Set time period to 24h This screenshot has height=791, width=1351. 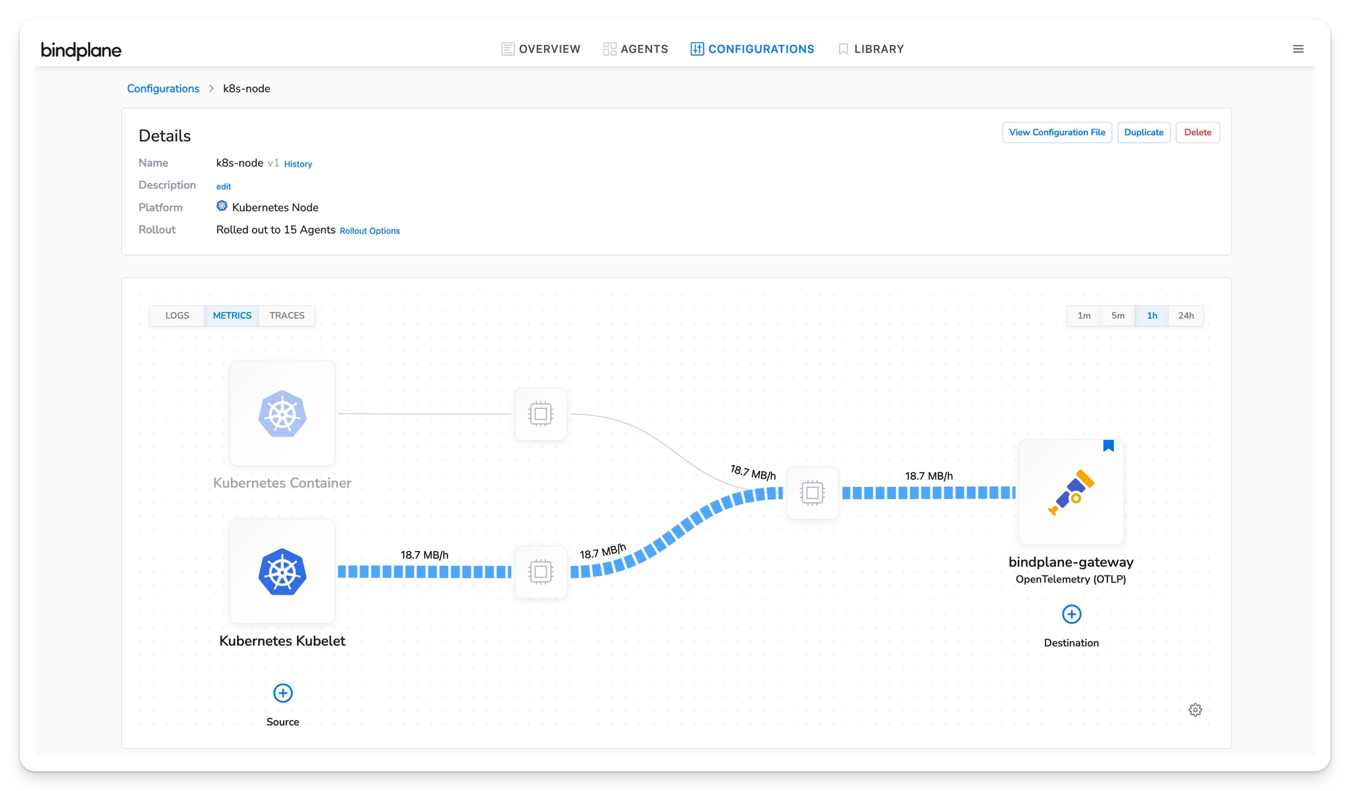[x=1186, y=315]
